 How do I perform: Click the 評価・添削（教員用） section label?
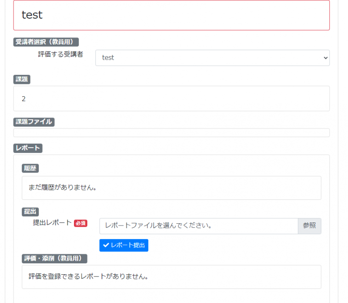tap(55, 259)
